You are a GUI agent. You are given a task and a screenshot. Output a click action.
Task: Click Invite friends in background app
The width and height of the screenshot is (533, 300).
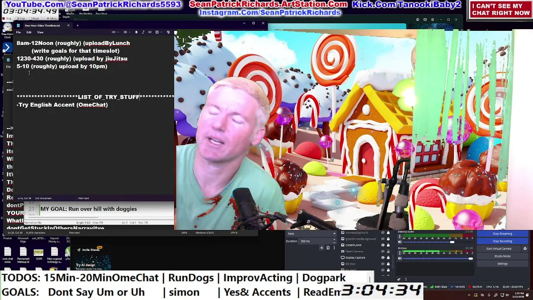pos(90,250)
